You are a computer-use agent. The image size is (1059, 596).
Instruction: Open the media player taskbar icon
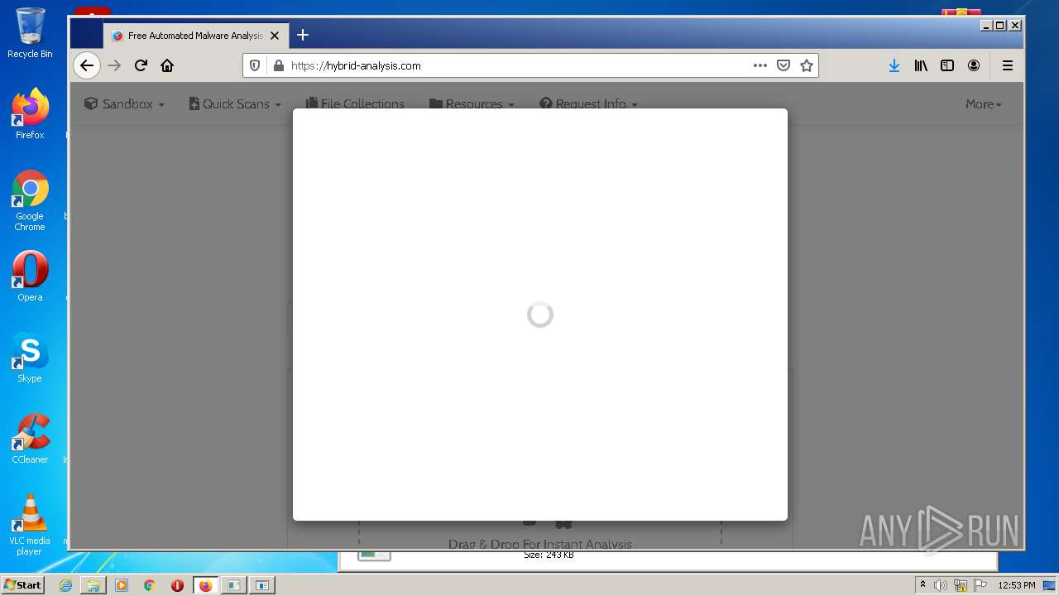click(122, 585)
